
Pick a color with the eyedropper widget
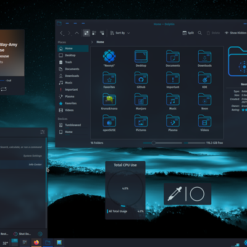point(175,194)
